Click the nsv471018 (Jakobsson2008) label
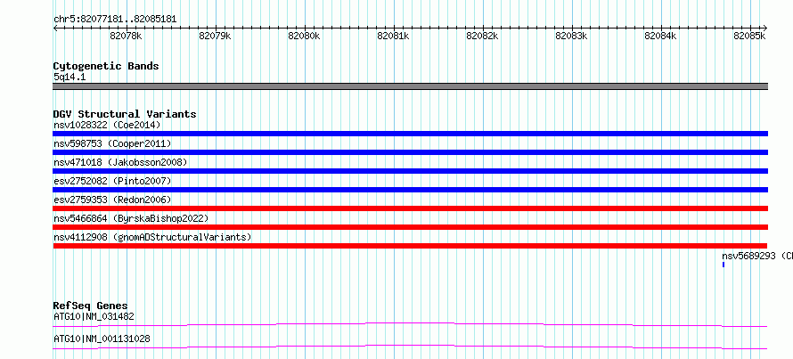Screen dimensions: 793x359 pos(120,162)
